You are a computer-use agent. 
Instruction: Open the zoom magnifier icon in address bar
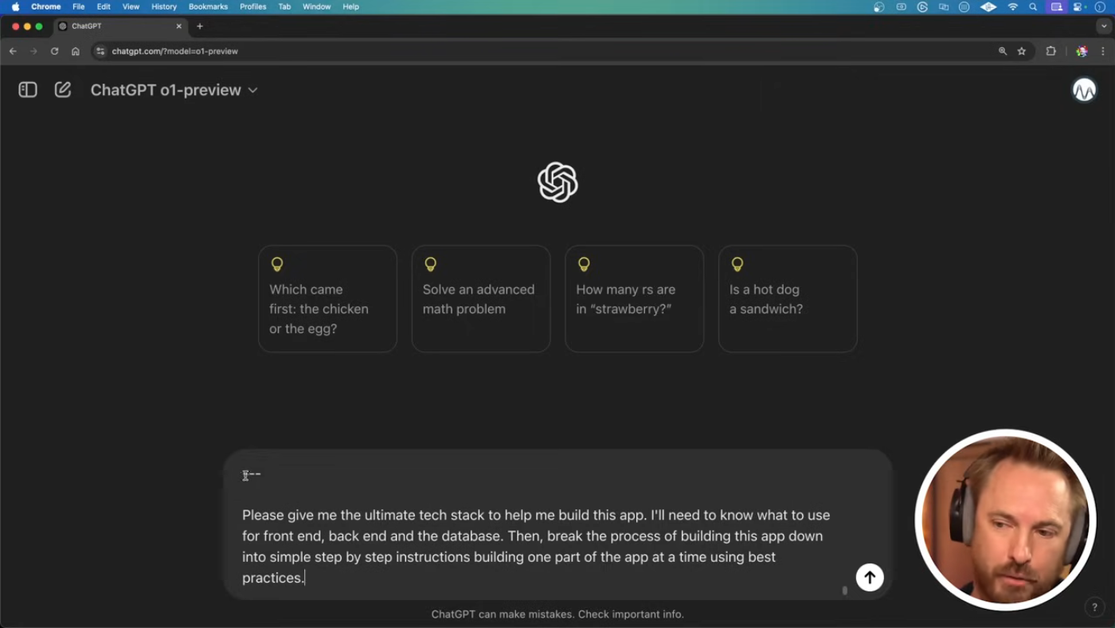1003,51
